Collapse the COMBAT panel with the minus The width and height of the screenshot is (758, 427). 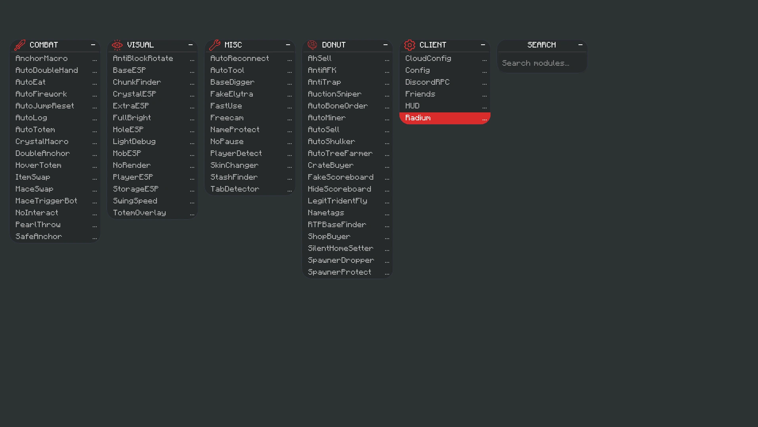94,45
